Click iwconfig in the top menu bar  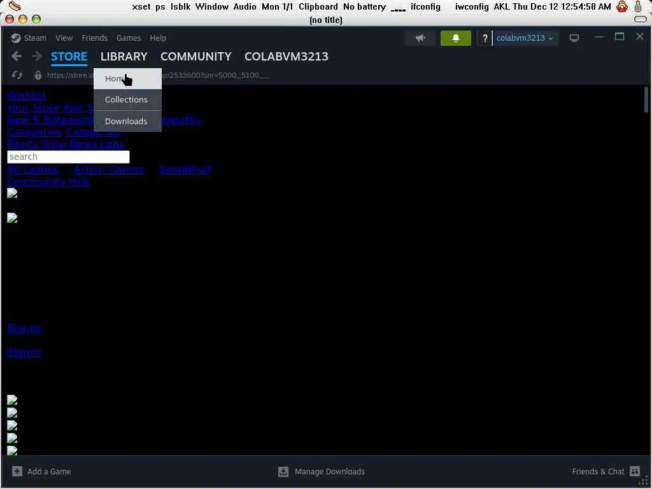click(472, 6)
